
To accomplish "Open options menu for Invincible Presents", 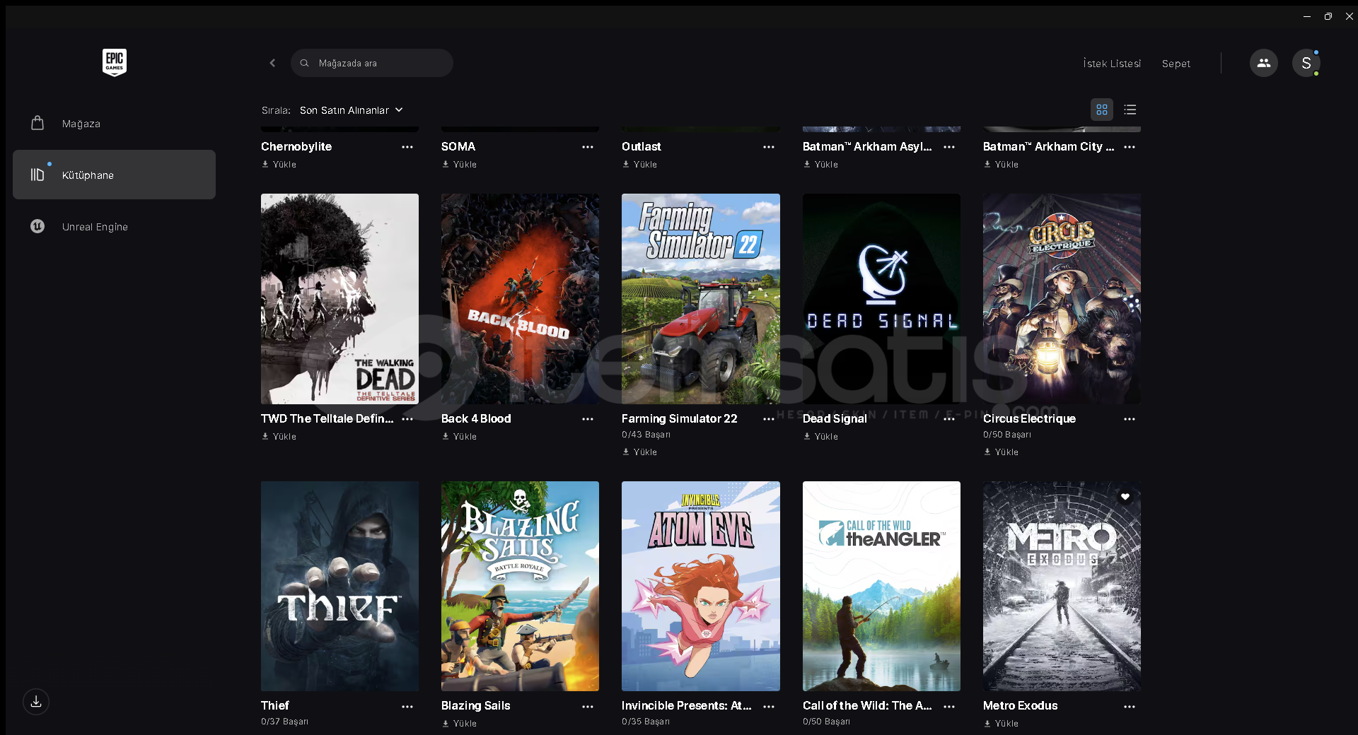I will (x=769, y=707).
